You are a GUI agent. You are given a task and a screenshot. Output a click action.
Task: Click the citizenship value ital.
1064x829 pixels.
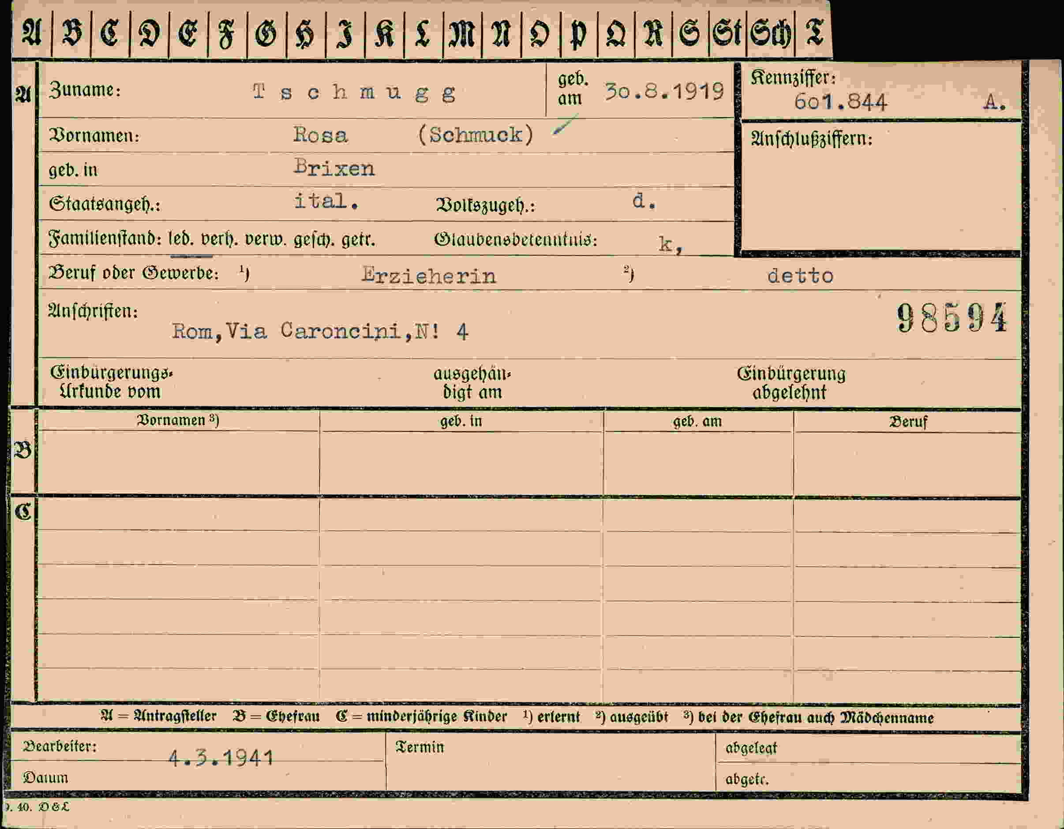(326, 201)
